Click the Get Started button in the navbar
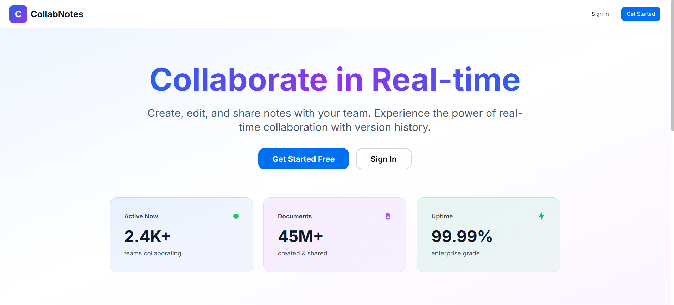This screenshot has width=674, height=305. (640, 14)
